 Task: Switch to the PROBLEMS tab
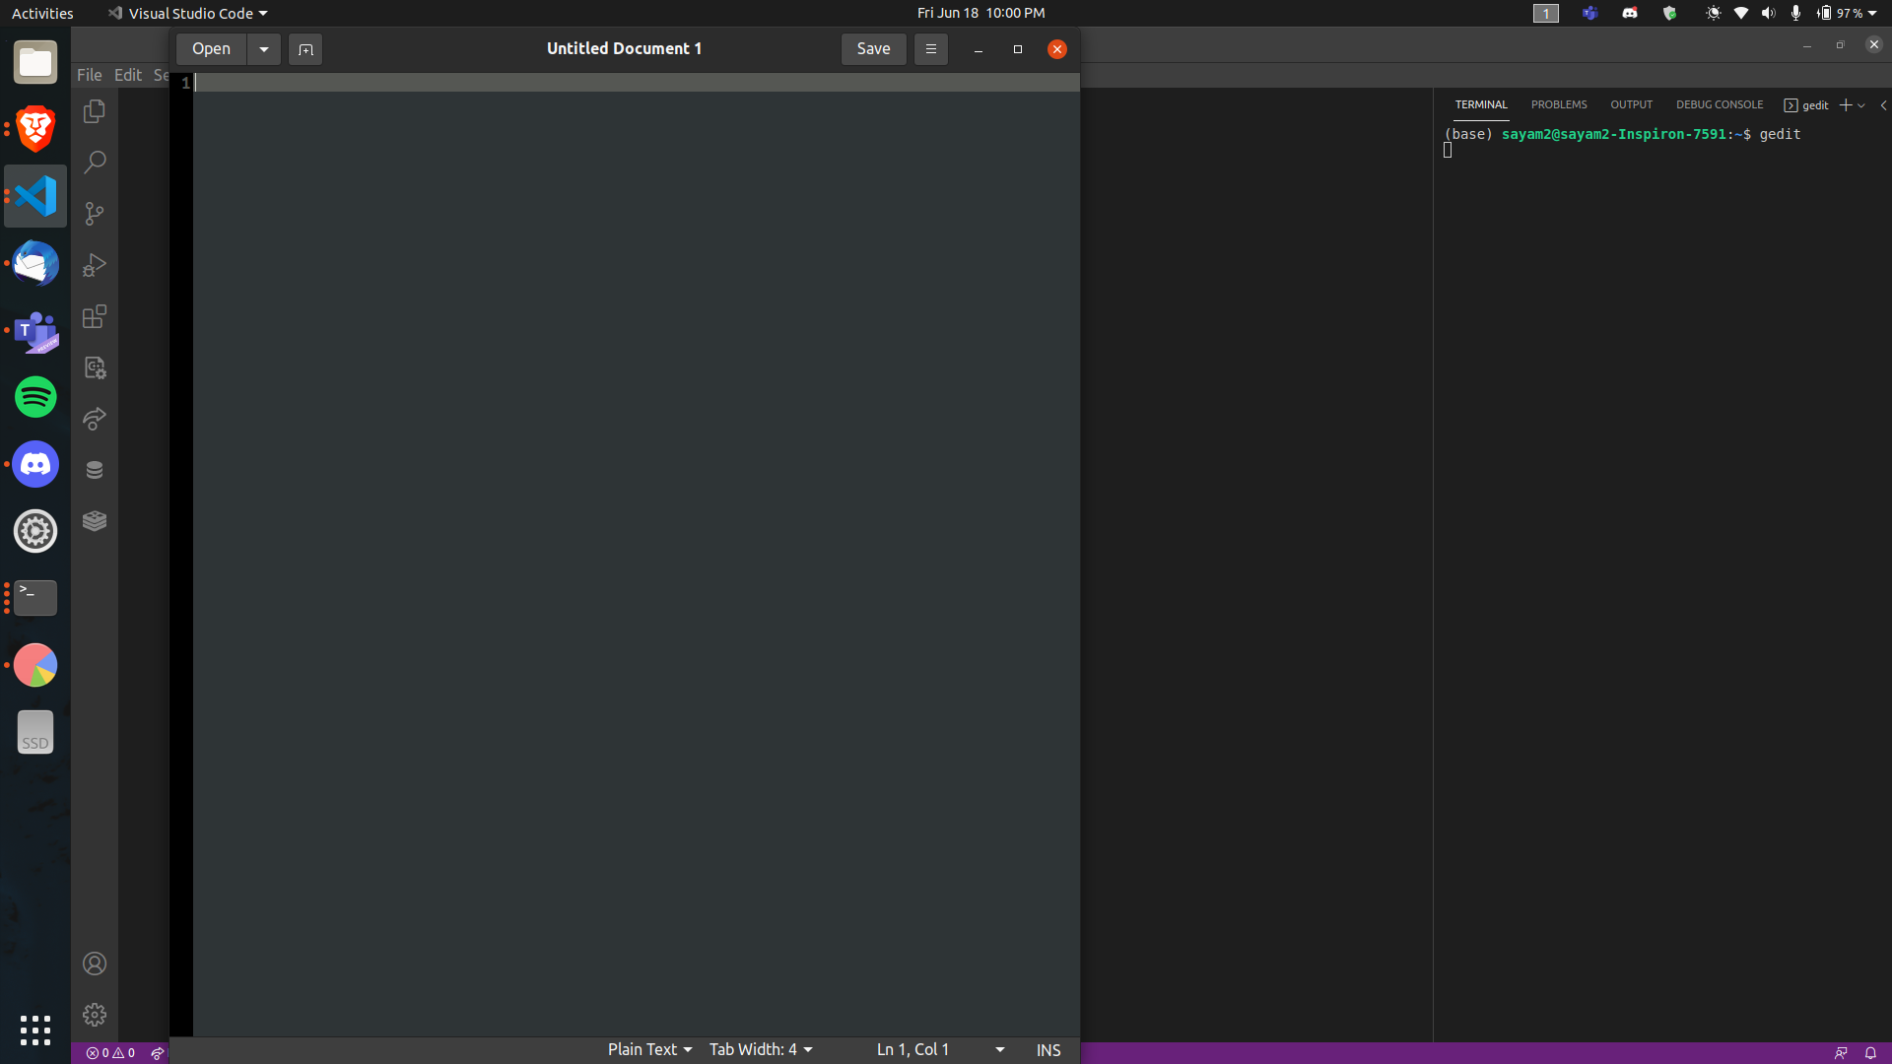point(1559,104)
